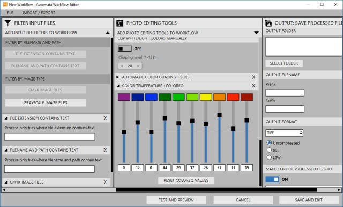
Task: Click the Output save-files folder icon
Action: click(x=268, y=23)
